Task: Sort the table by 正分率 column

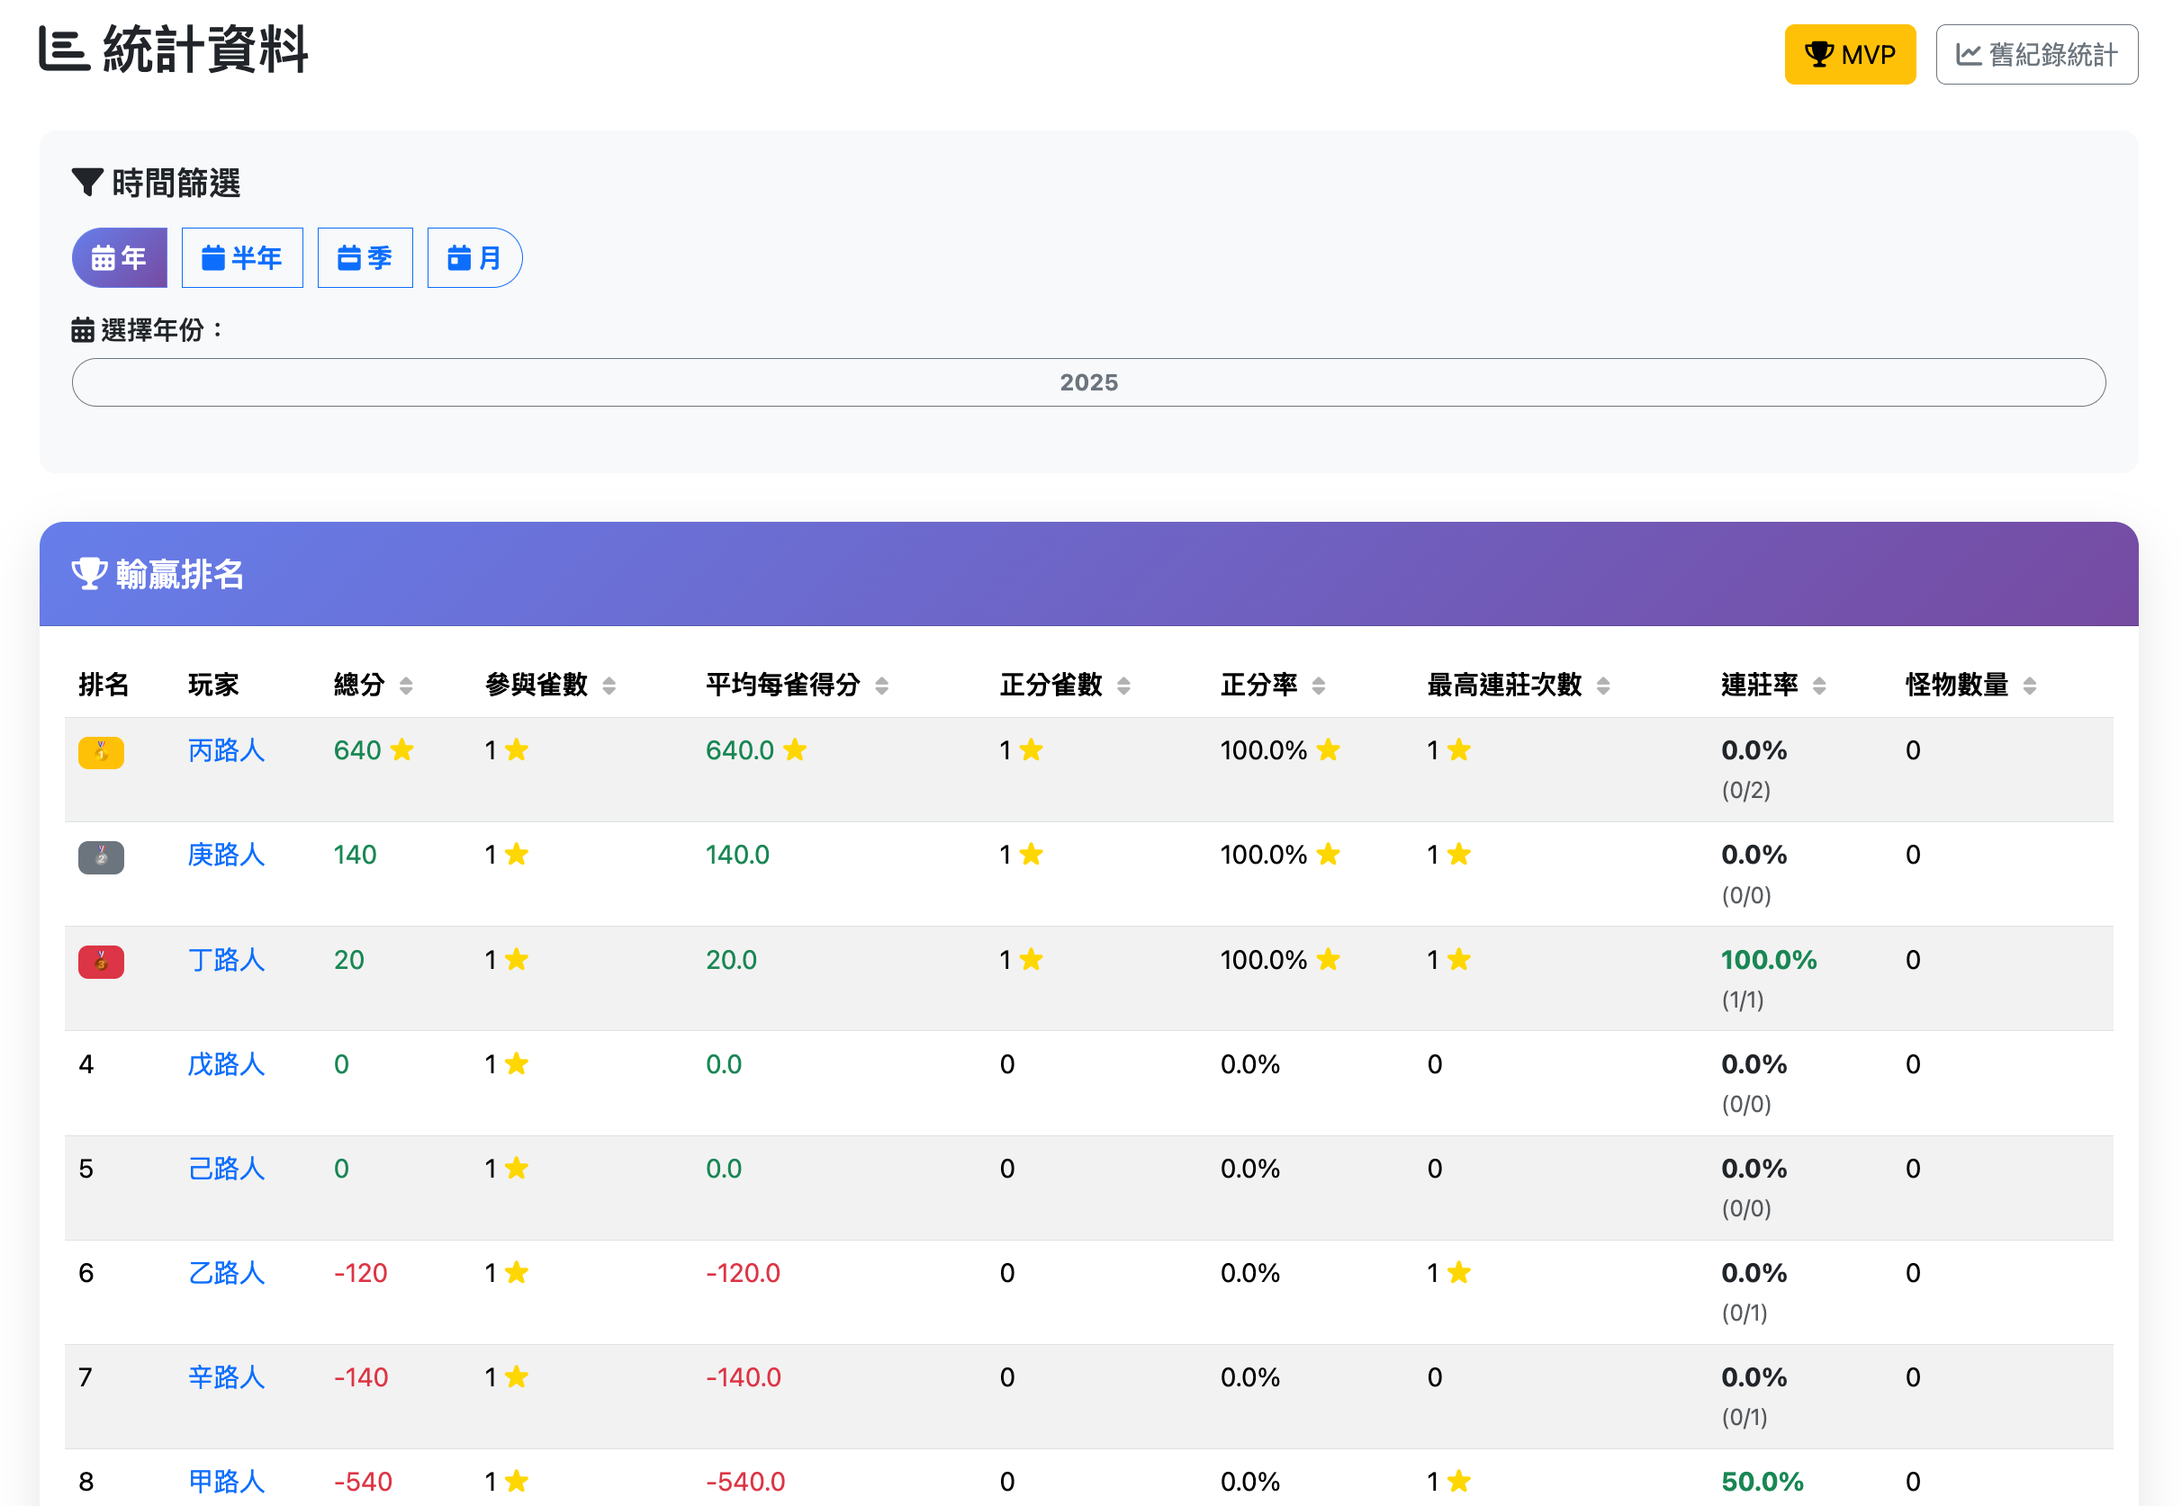Action: pyautogui.click(x=1317, y=686)
